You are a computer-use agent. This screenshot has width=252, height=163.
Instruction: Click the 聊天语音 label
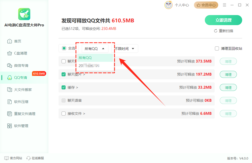75,100
